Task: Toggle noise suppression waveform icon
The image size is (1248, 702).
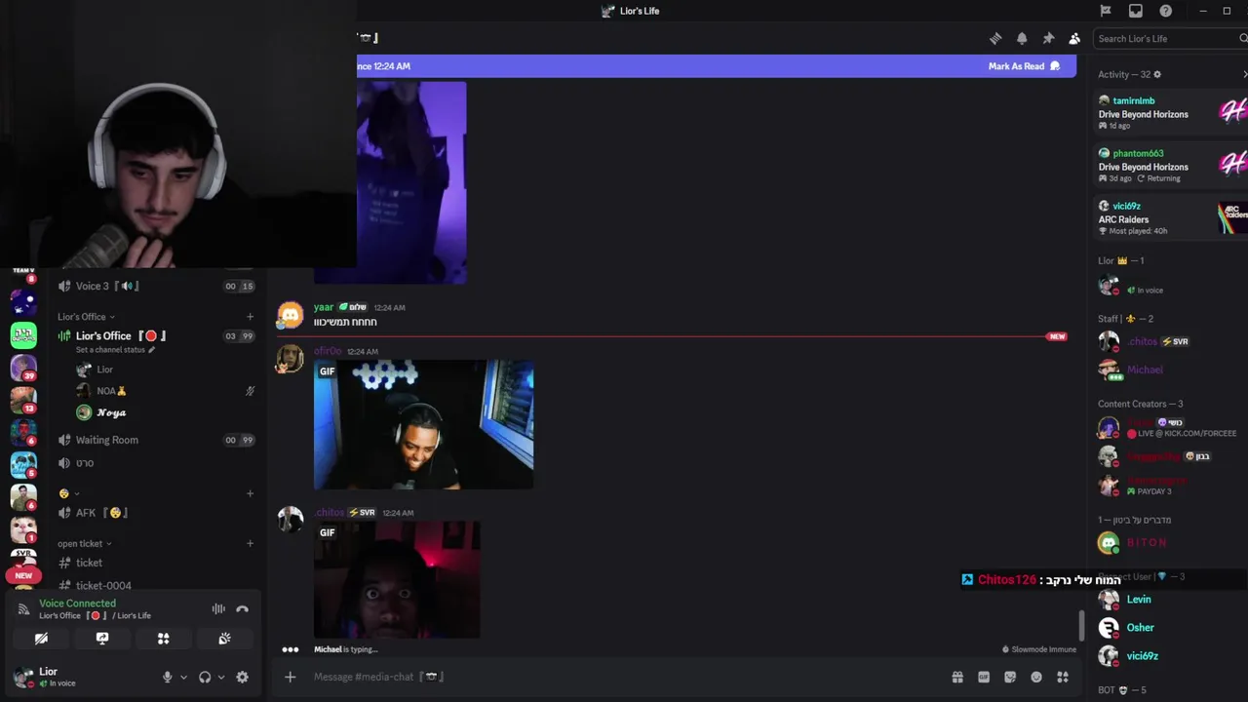Action: pyautogui.click(x=218, y=609)
